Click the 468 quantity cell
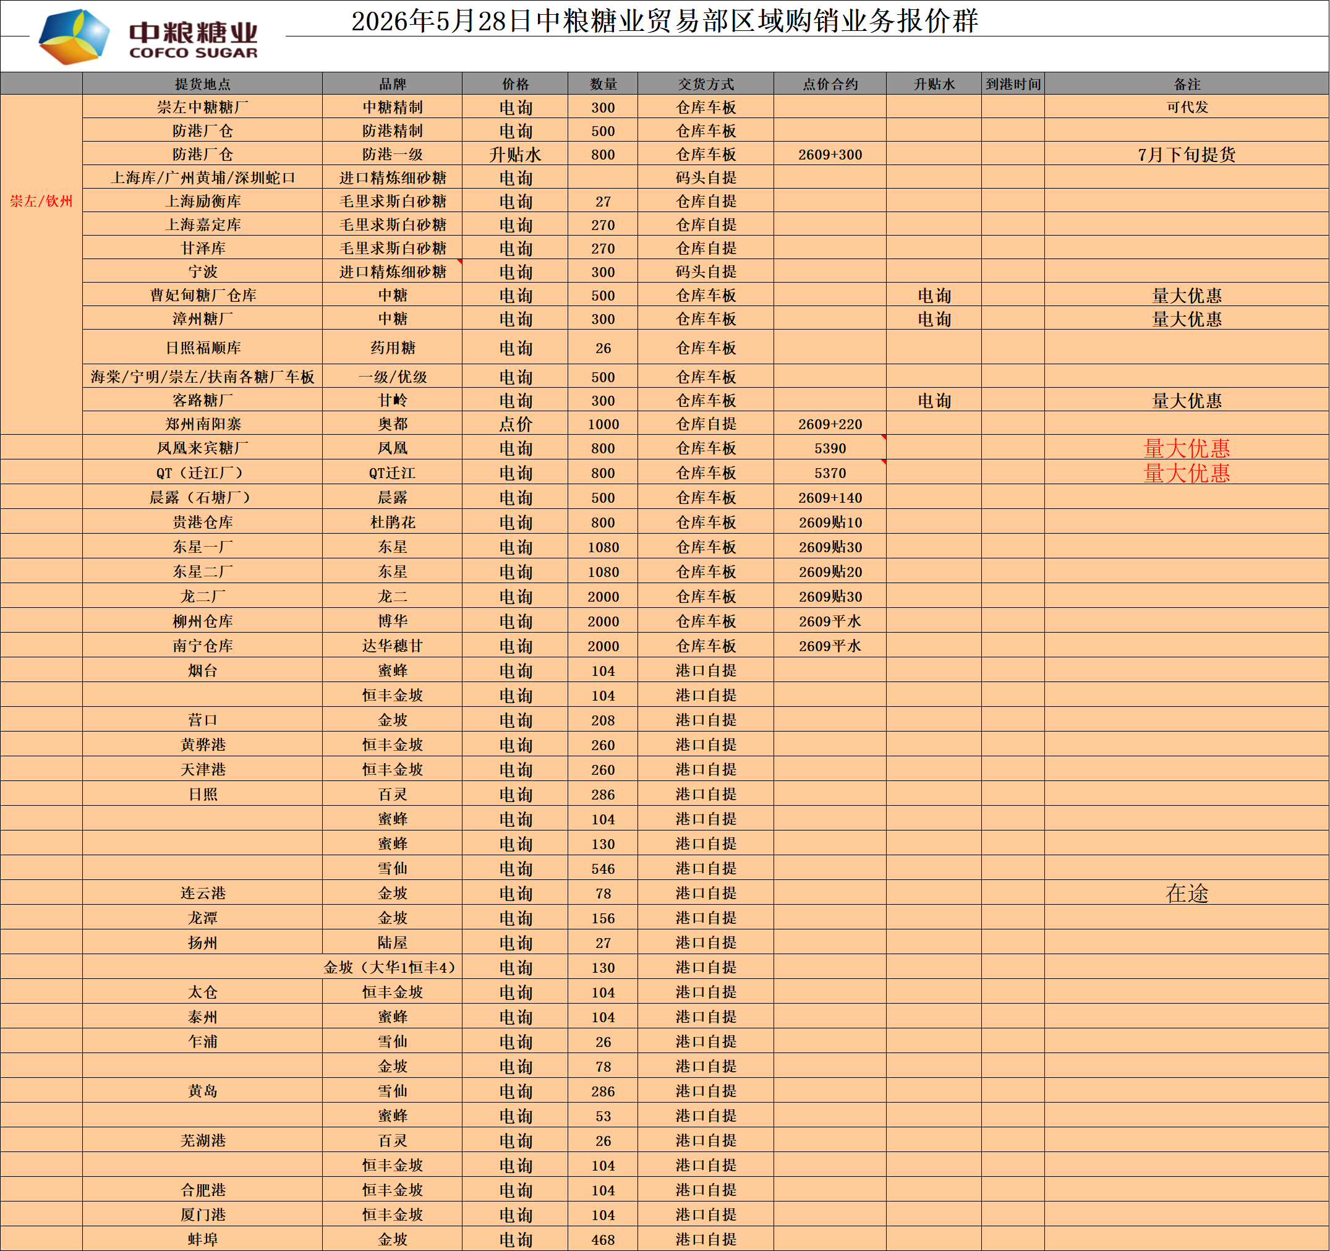 click(603, 1239)
